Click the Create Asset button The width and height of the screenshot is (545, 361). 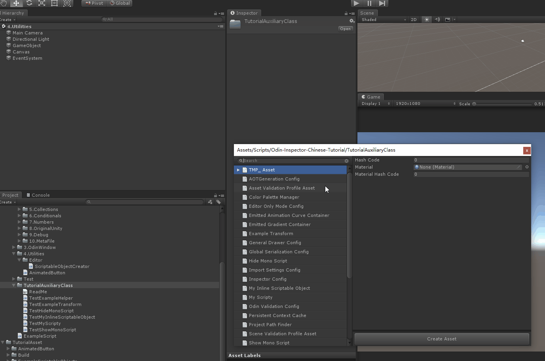(x=442, y=339)
